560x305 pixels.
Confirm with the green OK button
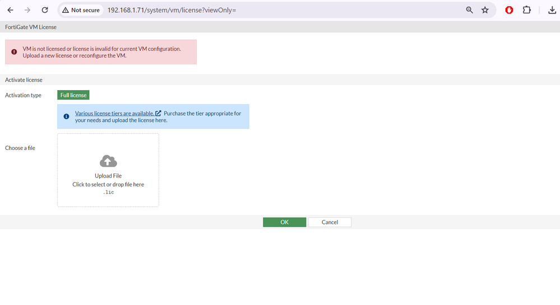(x=284, y=222)
